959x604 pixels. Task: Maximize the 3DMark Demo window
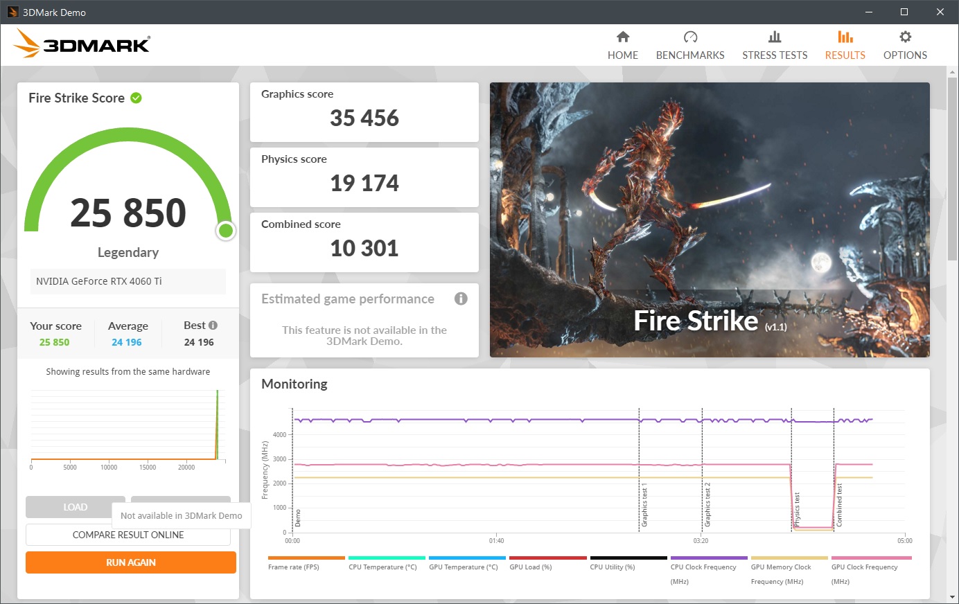[x=904, y=12]
